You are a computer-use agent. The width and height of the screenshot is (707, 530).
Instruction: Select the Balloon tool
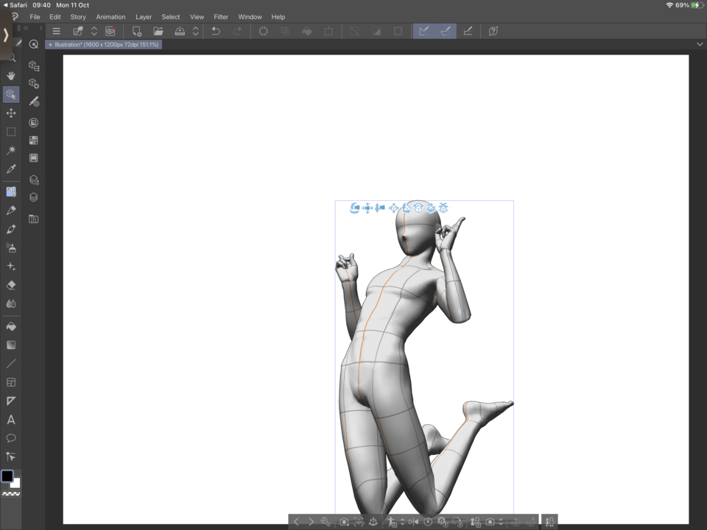coord(11,439)
